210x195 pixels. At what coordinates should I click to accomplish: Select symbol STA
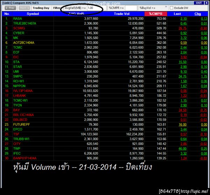pos(16,62)
